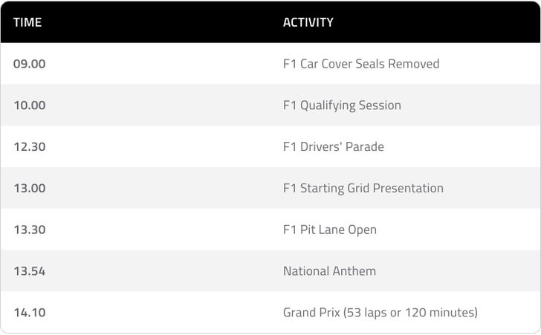
Task: Click the F1 Car Cover Seals Removed entry
Action: 361,64
